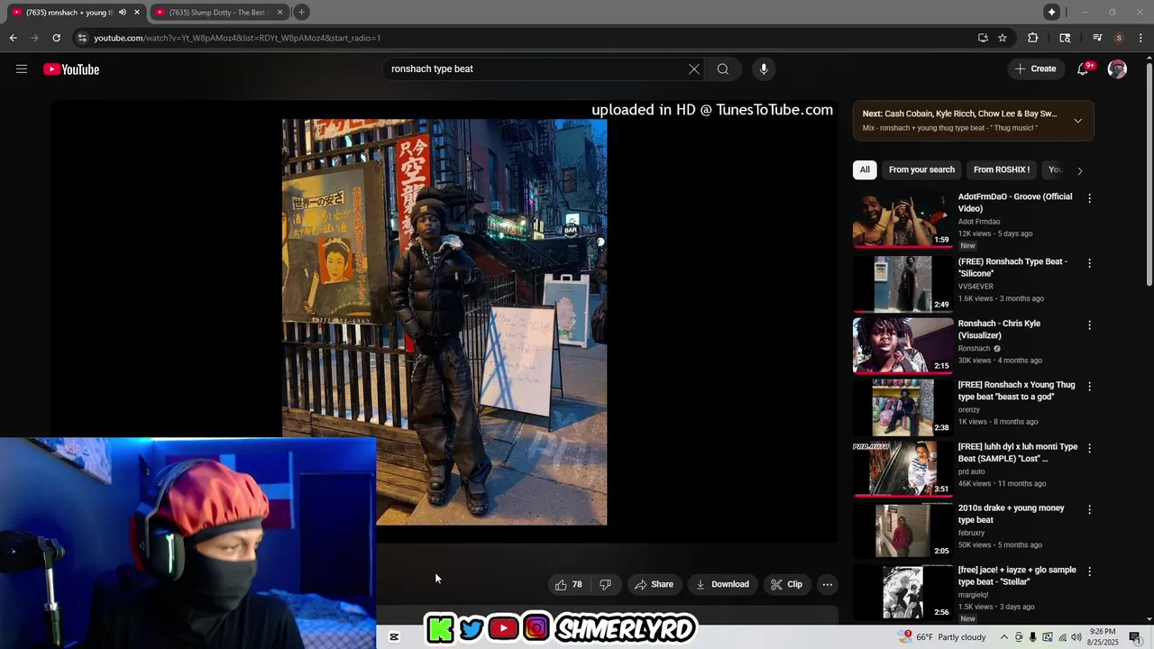The image size is (1154, 649).
Task: Select the From your search chip
Action: 921,169
